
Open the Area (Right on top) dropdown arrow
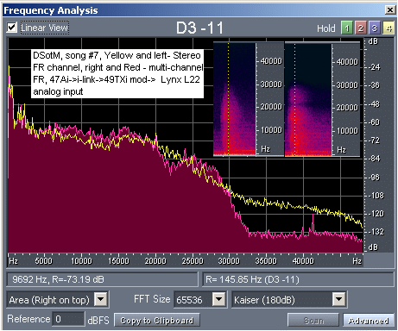point(101,299)
